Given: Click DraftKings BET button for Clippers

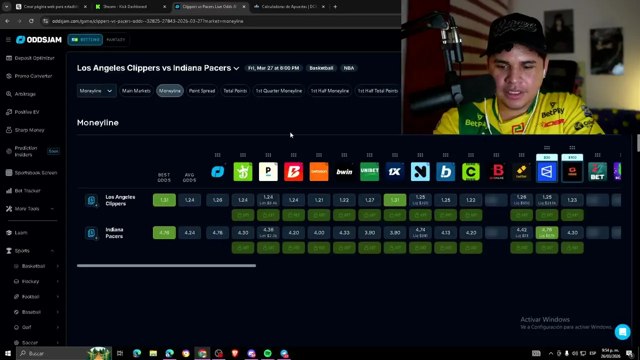Looking at the screenshot, I should pos(243,215).
